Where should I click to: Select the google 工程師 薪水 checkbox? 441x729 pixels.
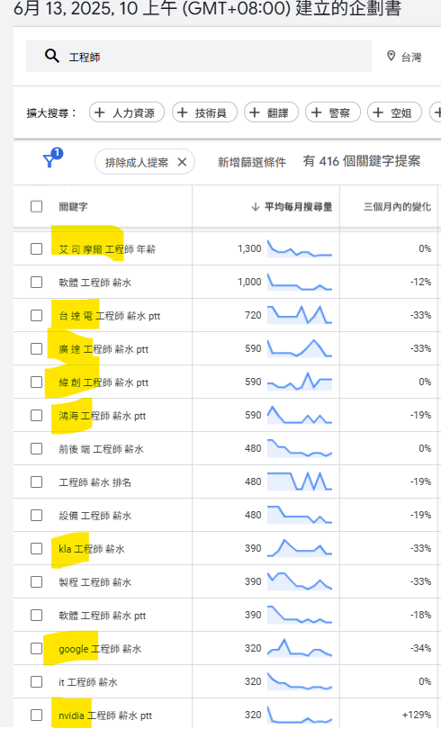point(36,649)
